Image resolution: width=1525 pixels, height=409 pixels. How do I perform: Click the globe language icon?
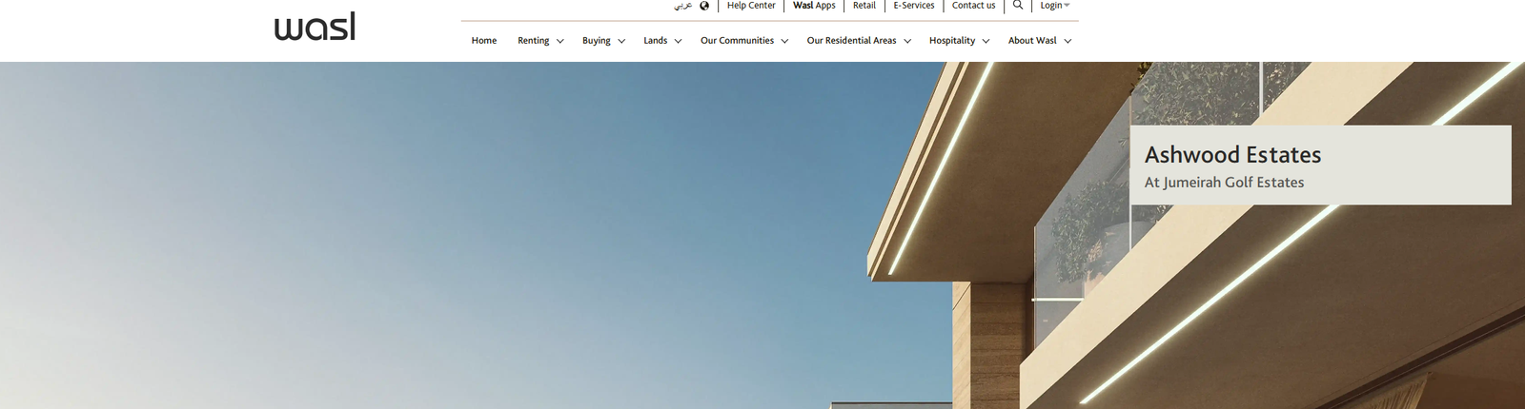(704, 6)
